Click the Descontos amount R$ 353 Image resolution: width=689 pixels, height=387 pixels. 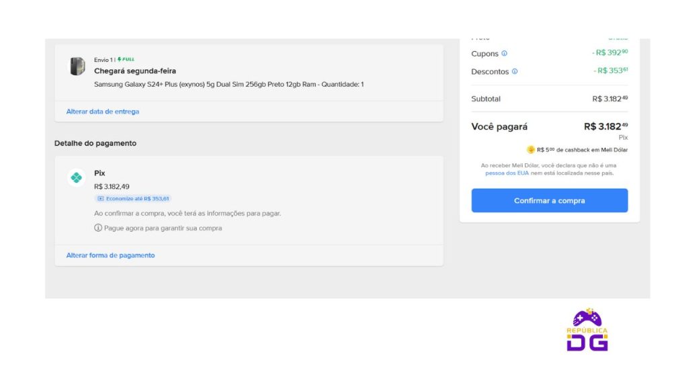click(x=611, y=71)
